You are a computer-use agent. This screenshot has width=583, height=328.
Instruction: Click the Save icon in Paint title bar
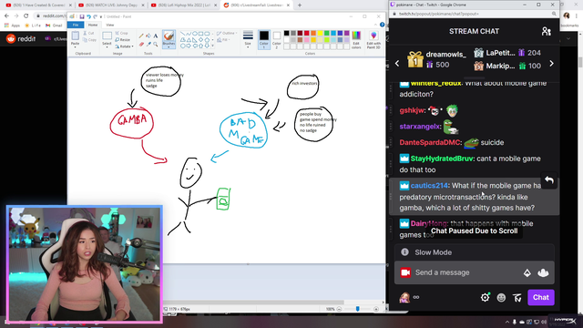click(x=82, y=16)
